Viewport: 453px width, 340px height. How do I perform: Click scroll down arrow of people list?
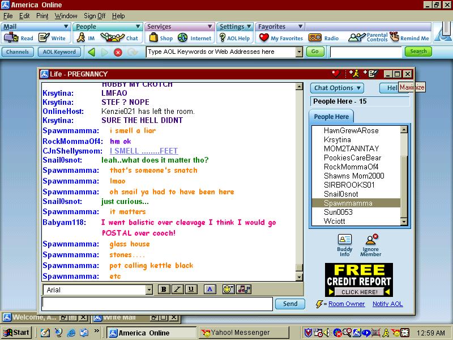click(x=404, y=222)
